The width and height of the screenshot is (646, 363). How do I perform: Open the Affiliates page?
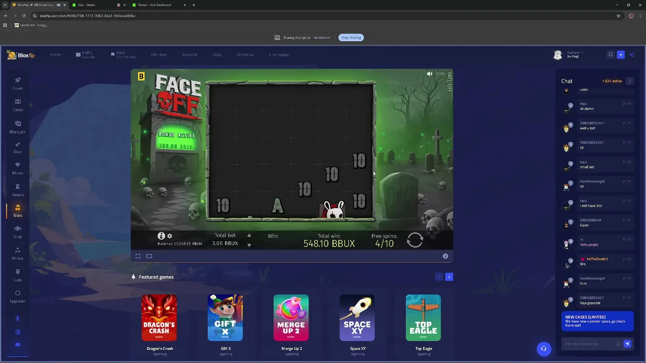point(158,54)
